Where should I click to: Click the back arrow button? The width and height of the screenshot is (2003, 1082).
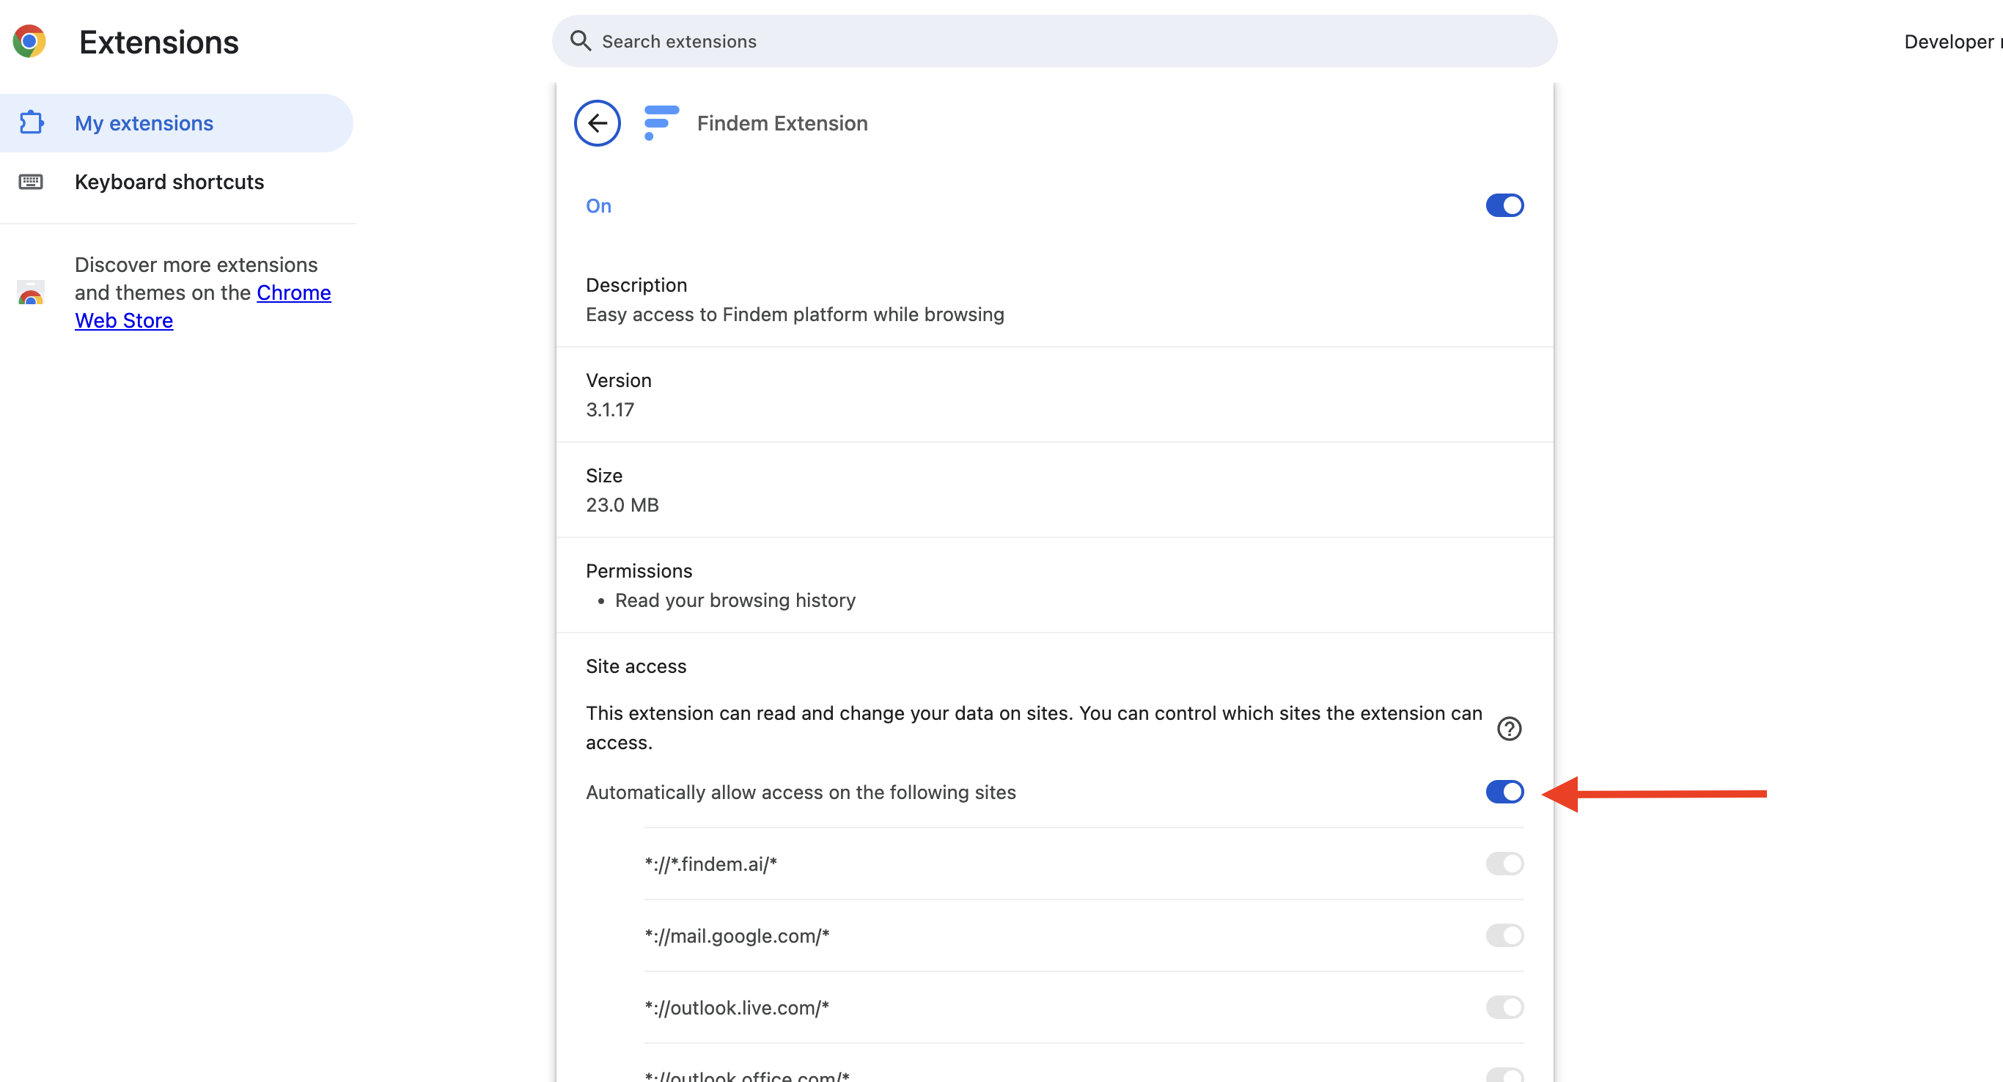(x=598, y=123)
